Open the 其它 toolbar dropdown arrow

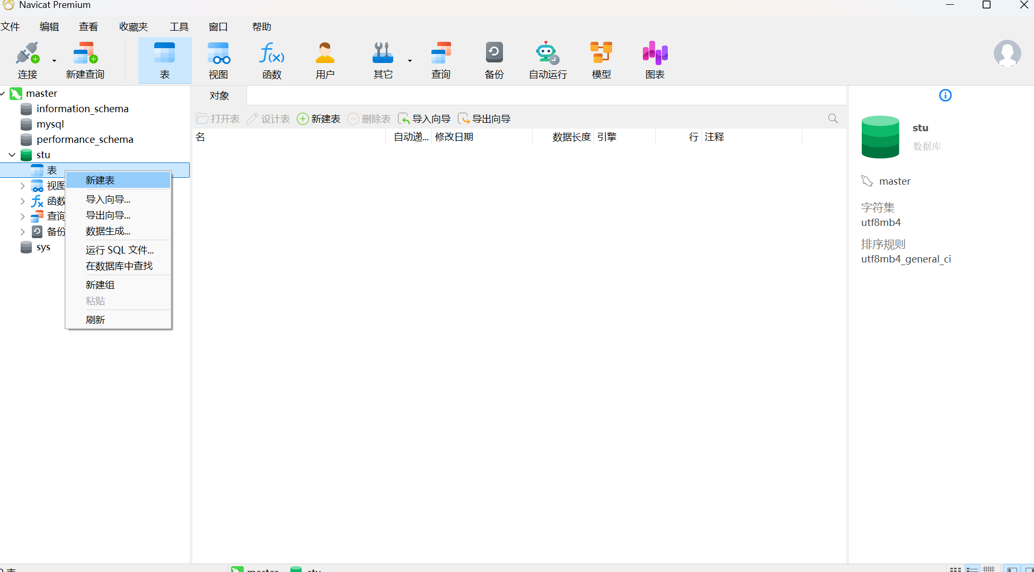point(410,61)
